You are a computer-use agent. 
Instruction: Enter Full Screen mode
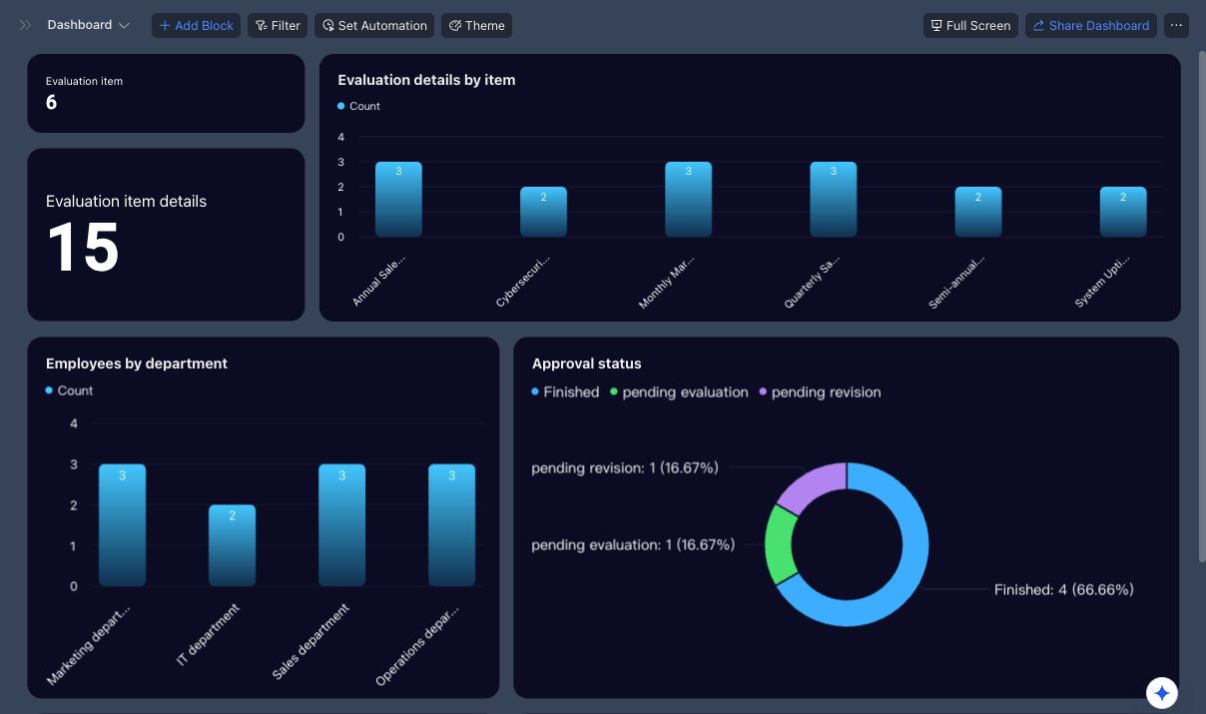click(x=970, y=25)
